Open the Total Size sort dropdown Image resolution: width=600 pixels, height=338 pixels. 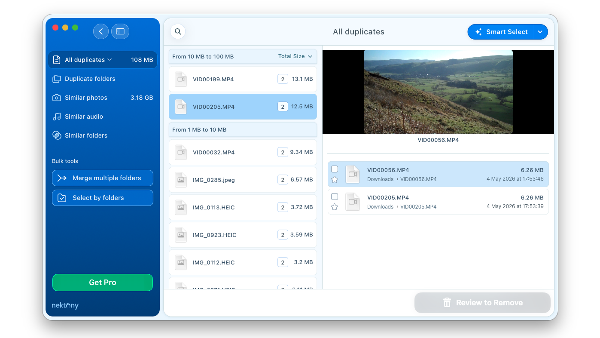pos(295,56)
